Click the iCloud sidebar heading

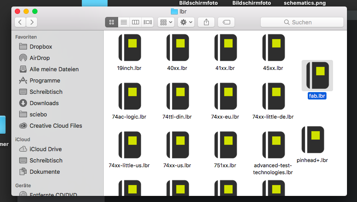pos(23,139)
